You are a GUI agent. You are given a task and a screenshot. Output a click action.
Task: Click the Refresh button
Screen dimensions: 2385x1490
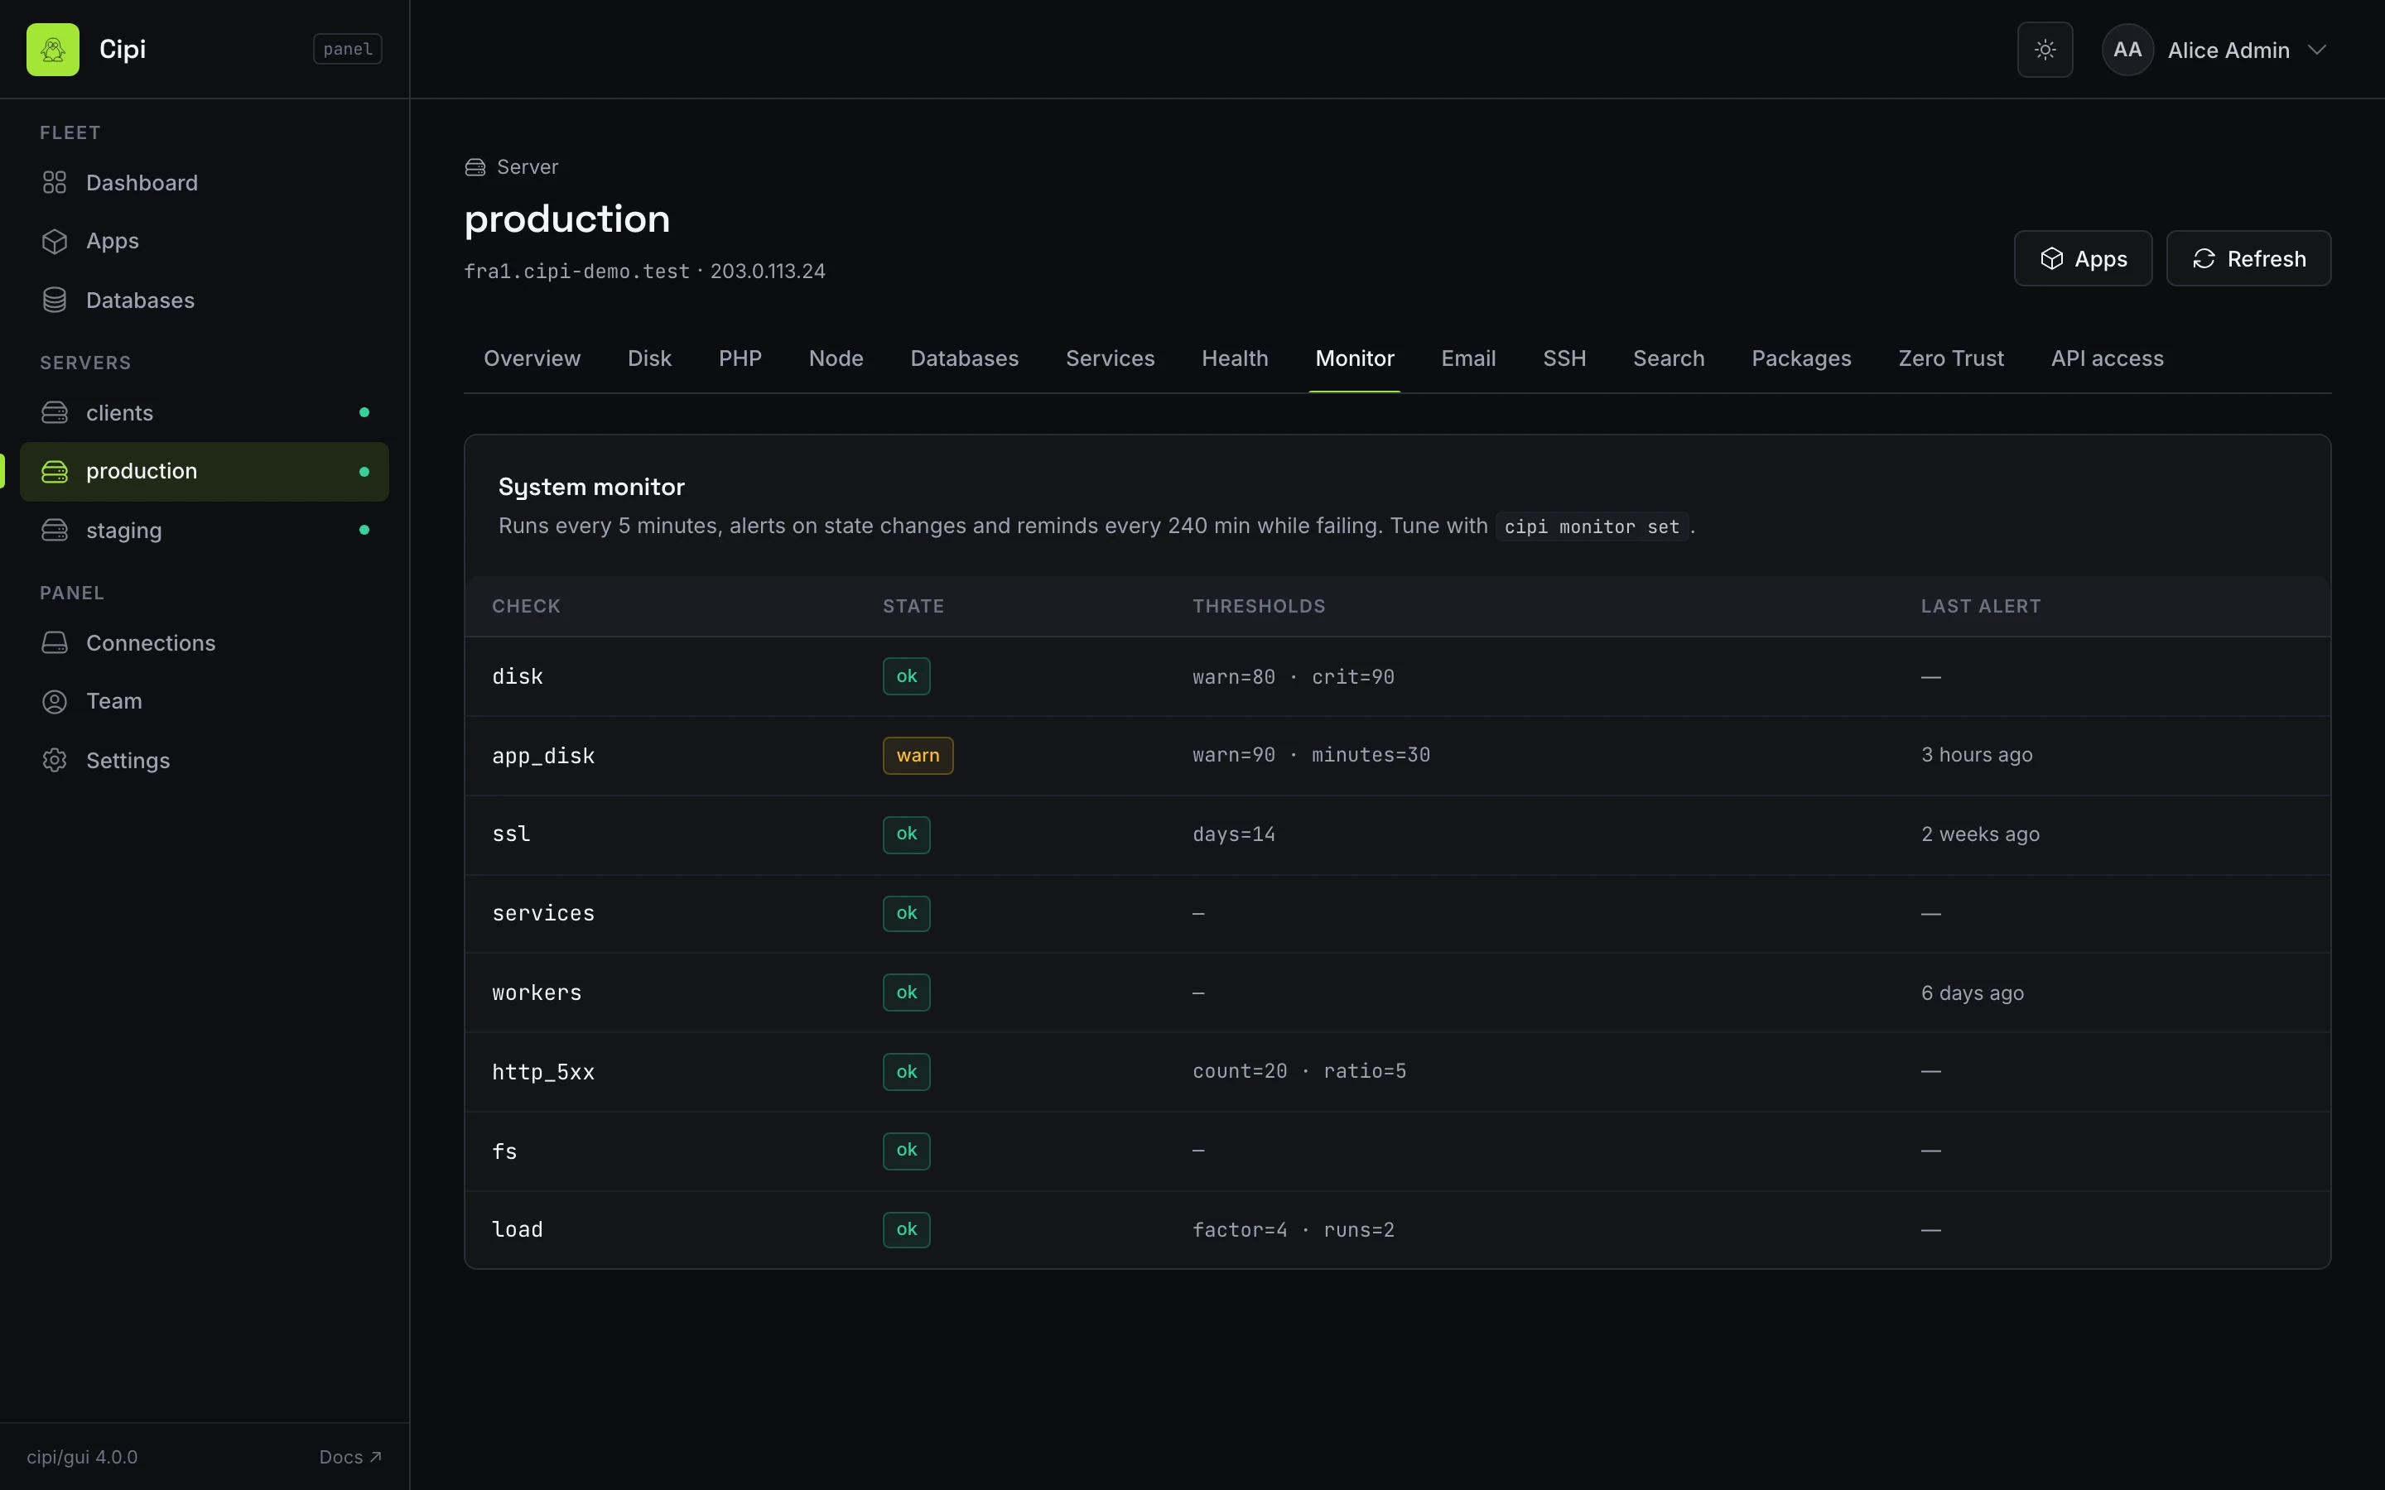point(2248,258)
